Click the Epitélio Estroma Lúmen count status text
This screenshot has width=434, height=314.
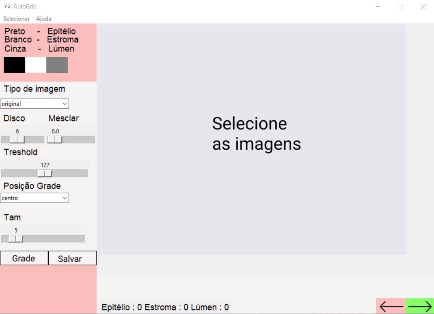[x=165, y=307]
